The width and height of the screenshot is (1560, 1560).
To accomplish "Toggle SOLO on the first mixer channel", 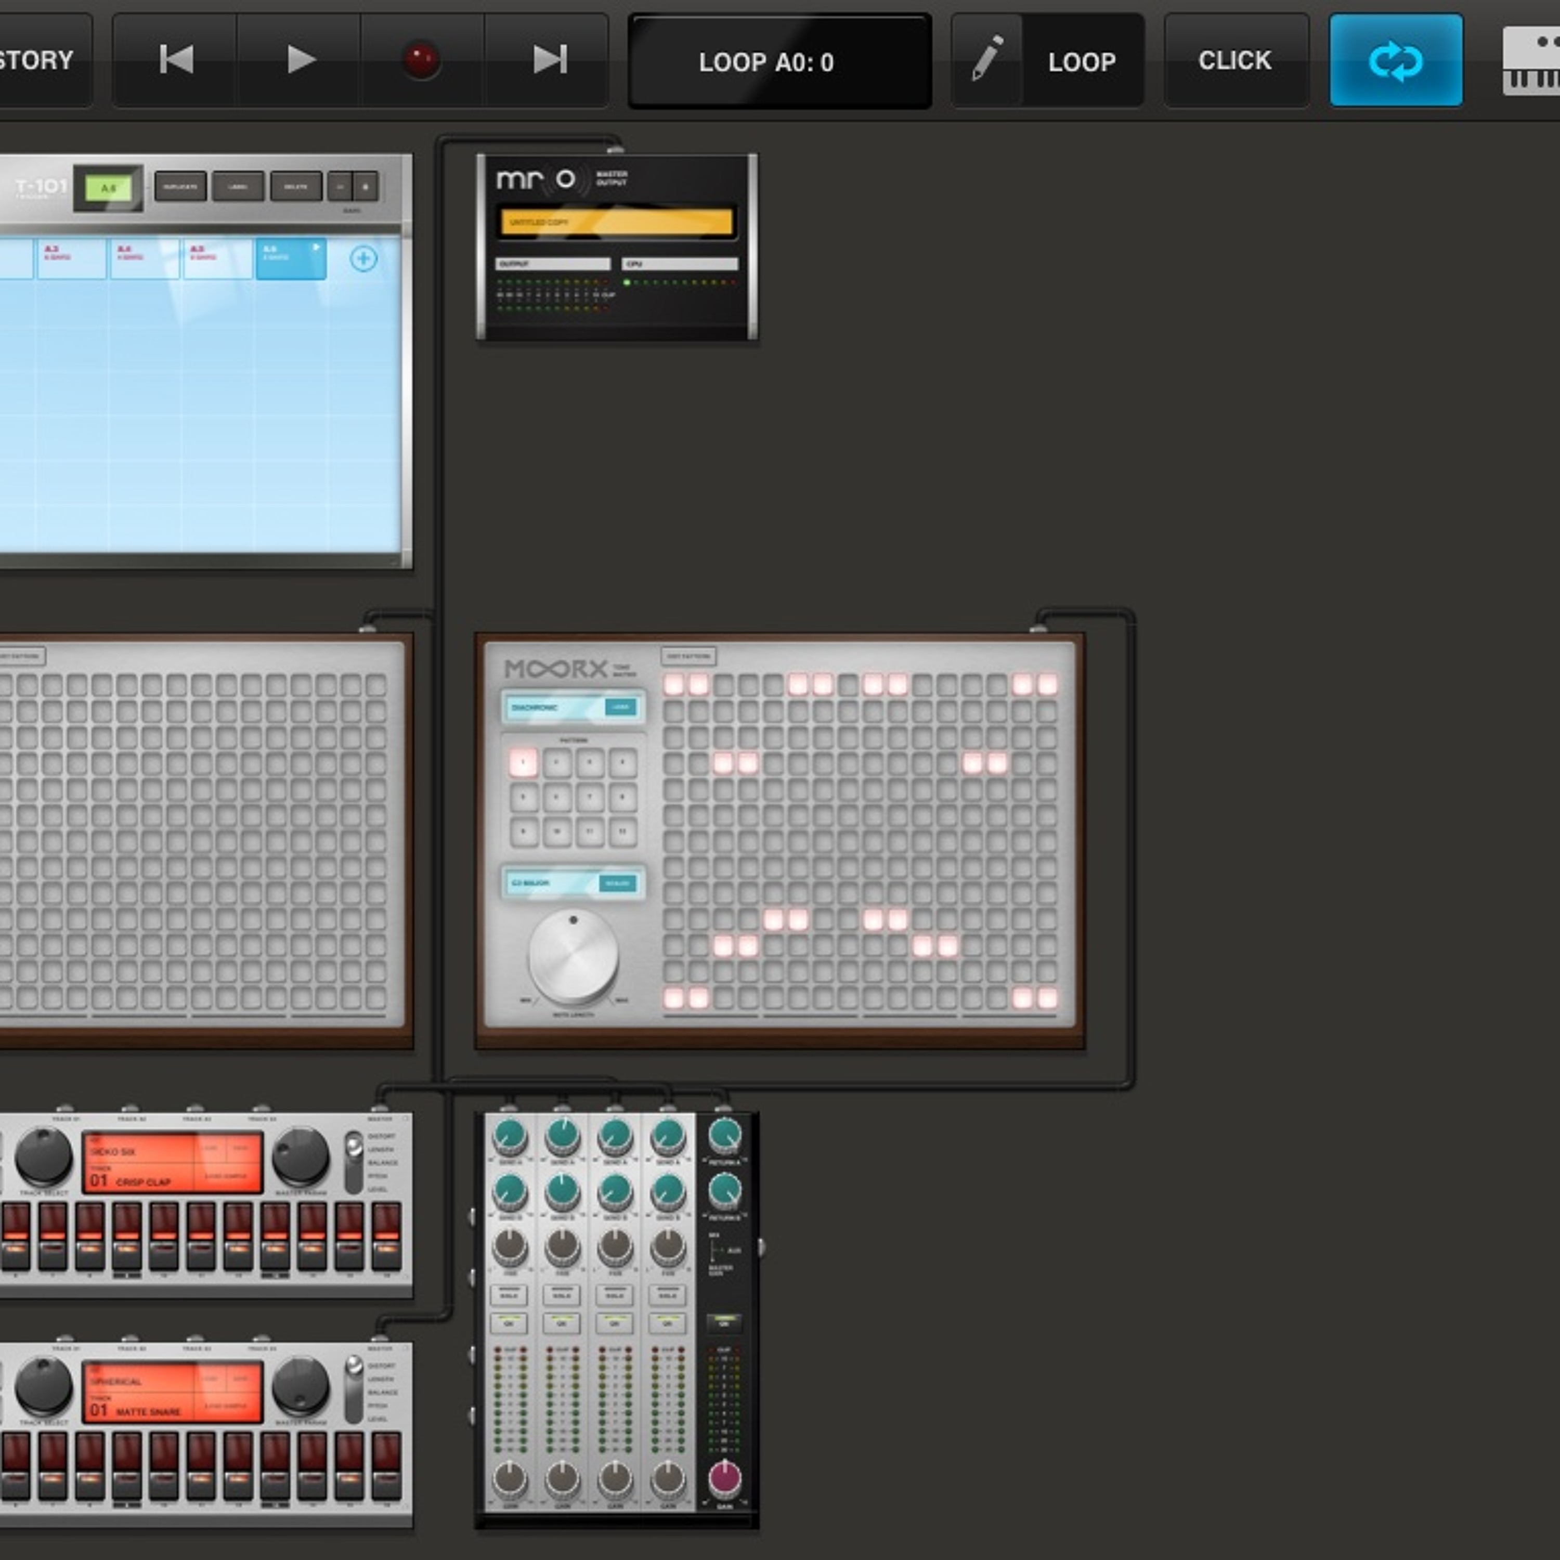I will pyautogui.click(x=510, y=1295).
